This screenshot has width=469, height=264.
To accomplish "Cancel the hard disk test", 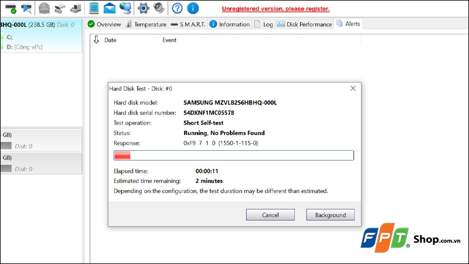I will click(270, 215).
